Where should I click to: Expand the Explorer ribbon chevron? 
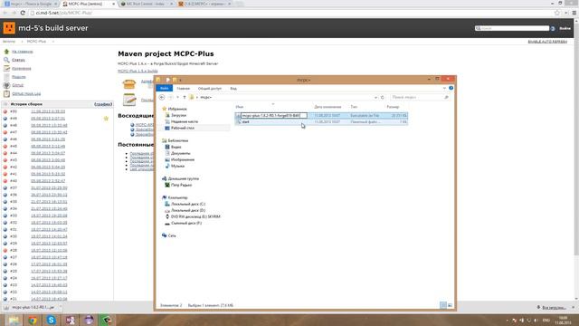tap(444, 88)
